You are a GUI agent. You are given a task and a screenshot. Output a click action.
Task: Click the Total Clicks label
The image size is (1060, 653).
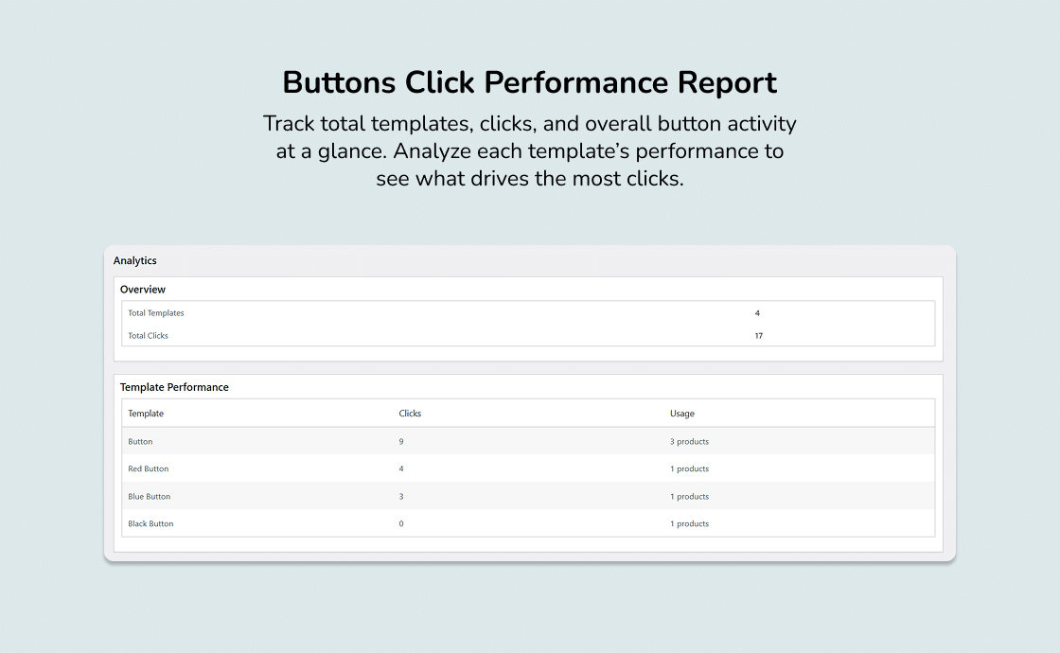148,335
